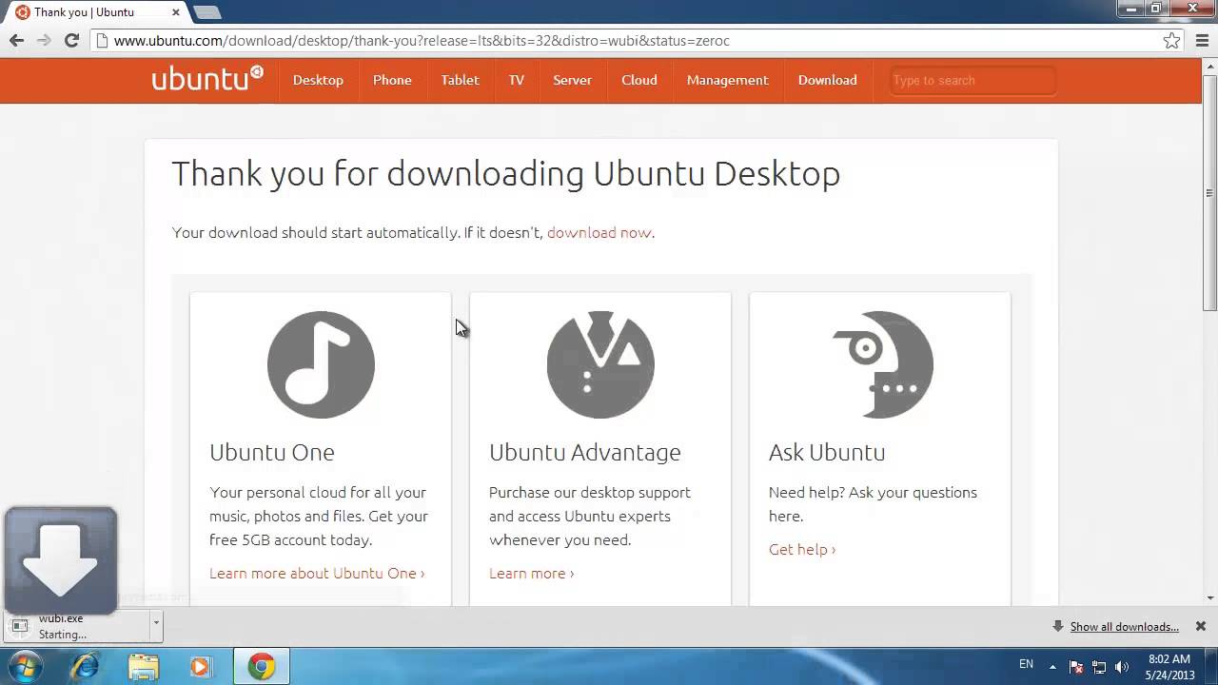This screenshot has height=685, width=1218.
Task: Click the browser address bar URL
Action: click(422, 40)
